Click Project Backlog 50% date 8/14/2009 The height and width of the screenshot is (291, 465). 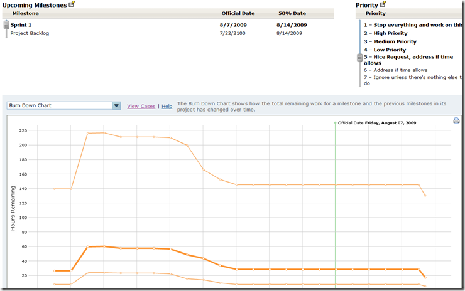(x=290, y=33)
